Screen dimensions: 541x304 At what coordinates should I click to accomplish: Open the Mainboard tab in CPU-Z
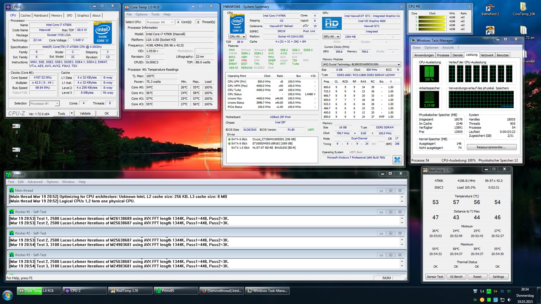(41, 15)
